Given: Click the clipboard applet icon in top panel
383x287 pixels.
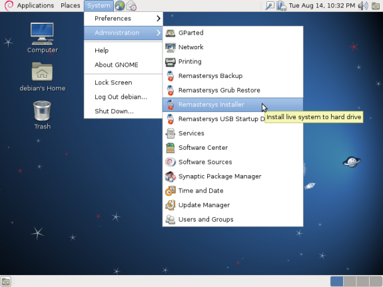Looking at the screenshot, I should 281,5.
